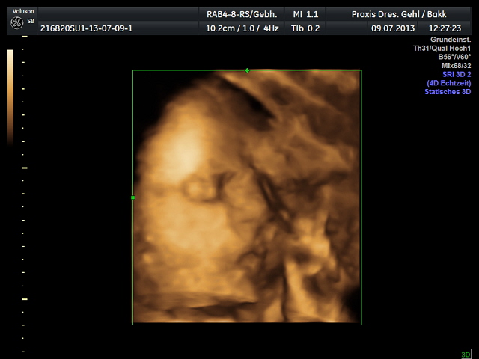Click the time 12:27:23
479x359 pixels.
point(446,28)
